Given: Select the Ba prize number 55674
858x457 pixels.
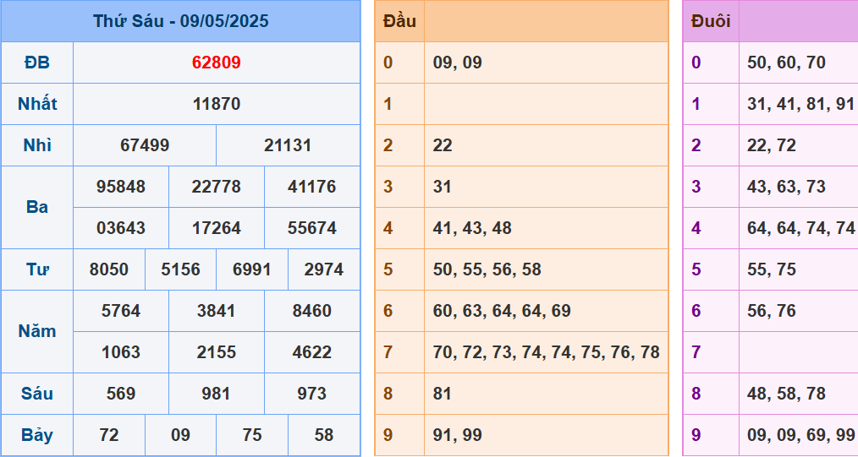Looking at the screenshot, I should click(312, 228).
